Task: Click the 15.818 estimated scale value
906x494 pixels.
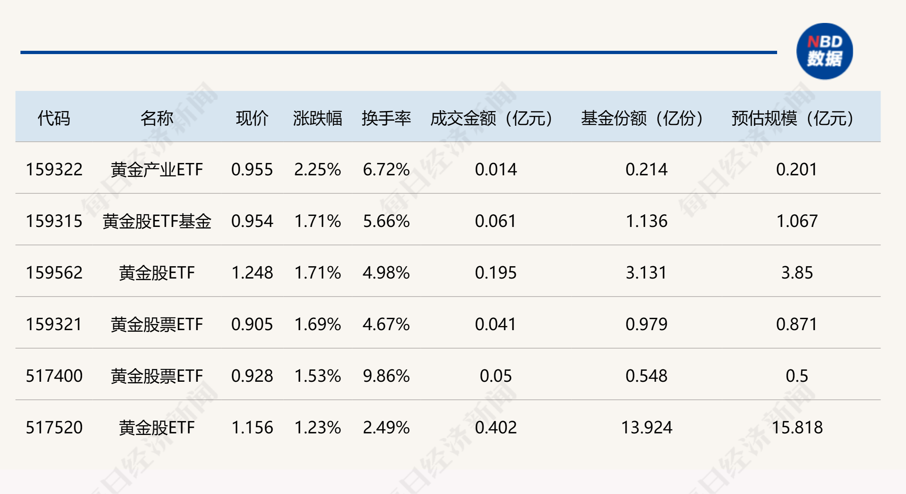Action: pos(797,428)
